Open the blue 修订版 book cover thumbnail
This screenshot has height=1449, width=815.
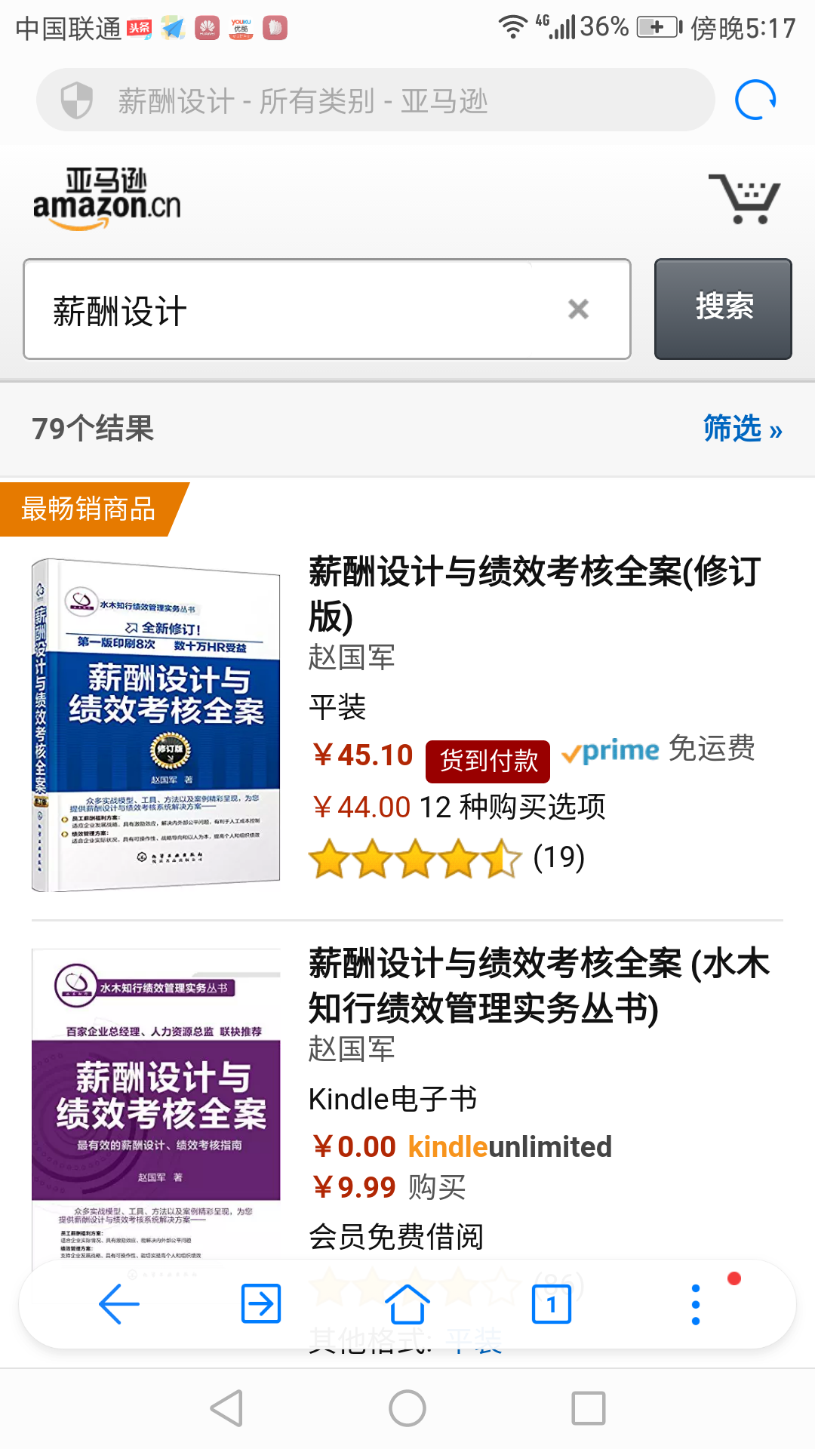pyautogui.click(x=155, y=724)
